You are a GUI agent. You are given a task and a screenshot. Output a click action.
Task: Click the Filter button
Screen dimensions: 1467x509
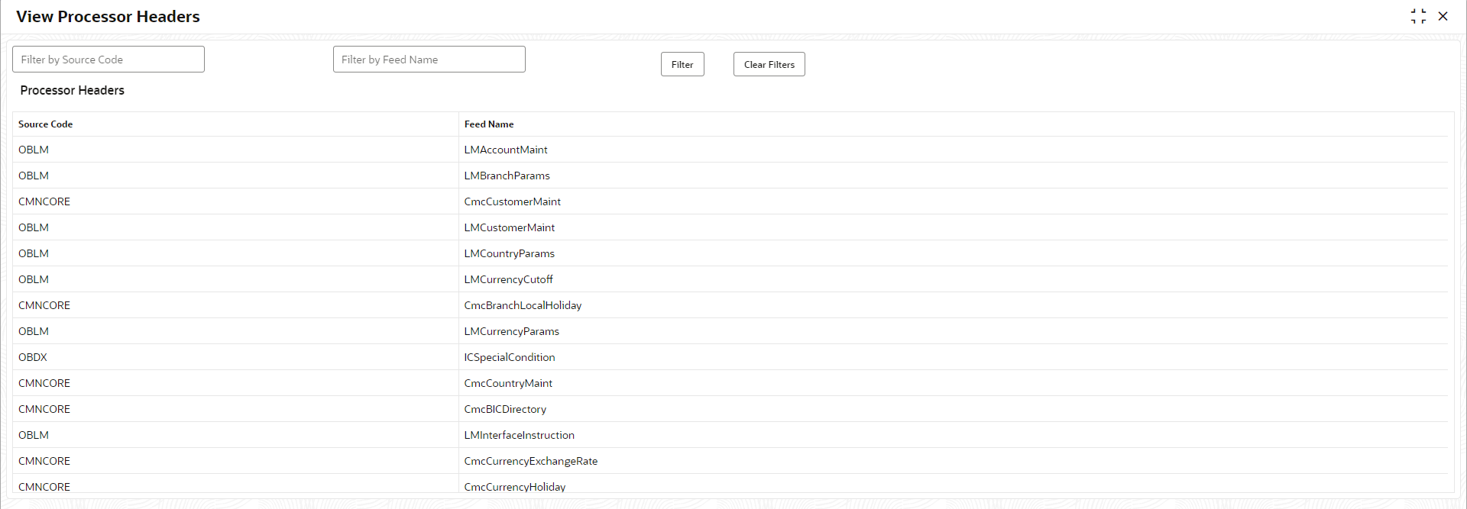click(x=682, y=64)
